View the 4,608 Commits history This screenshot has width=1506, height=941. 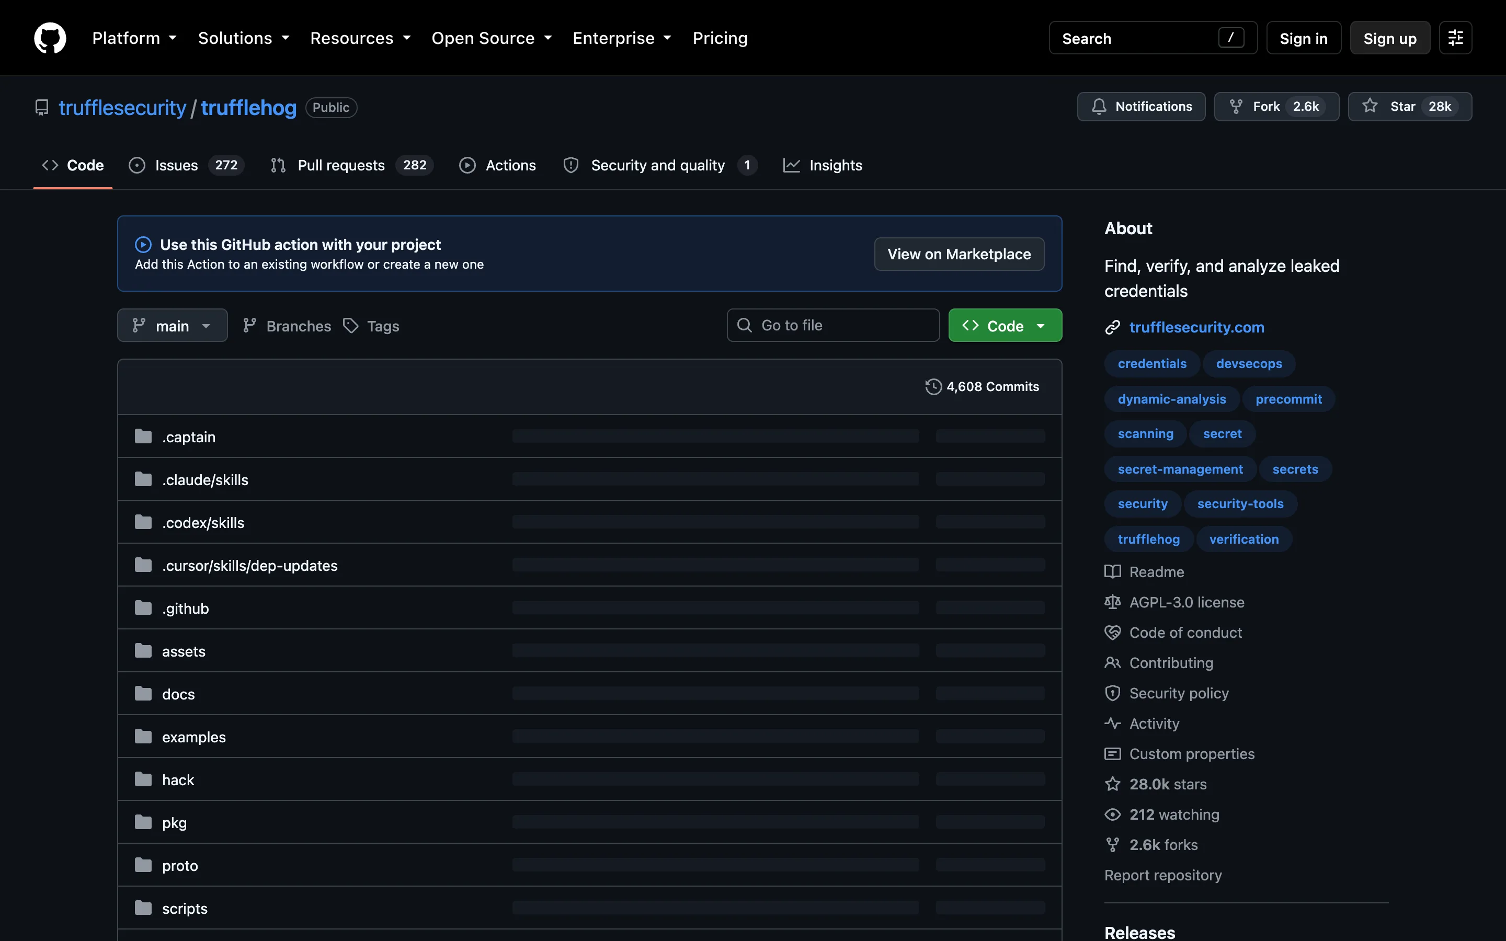[982, 386]
